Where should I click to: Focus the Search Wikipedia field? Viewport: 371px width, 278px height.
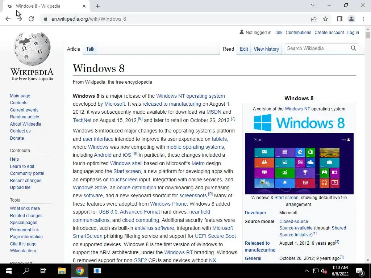pos(317,48)
